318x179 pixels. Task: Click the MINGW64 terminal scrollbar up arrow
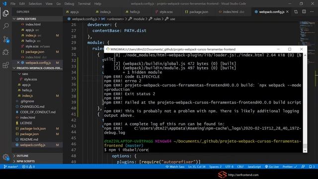[x=305, y=55]
